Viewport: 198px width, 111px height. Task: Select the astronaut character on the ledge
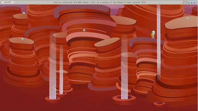point(153,35)
